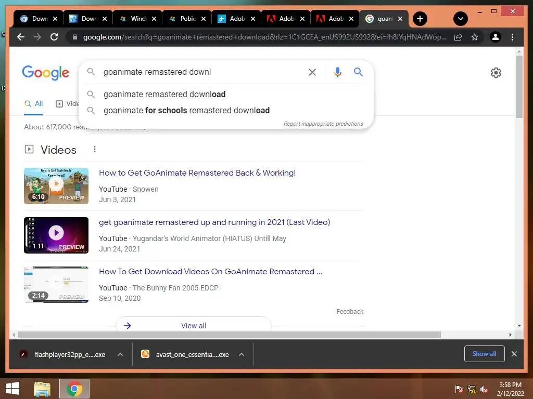The image size is (533, 399).
Task: Click the muted volume tray icon
Action: (x=484, y=389)
